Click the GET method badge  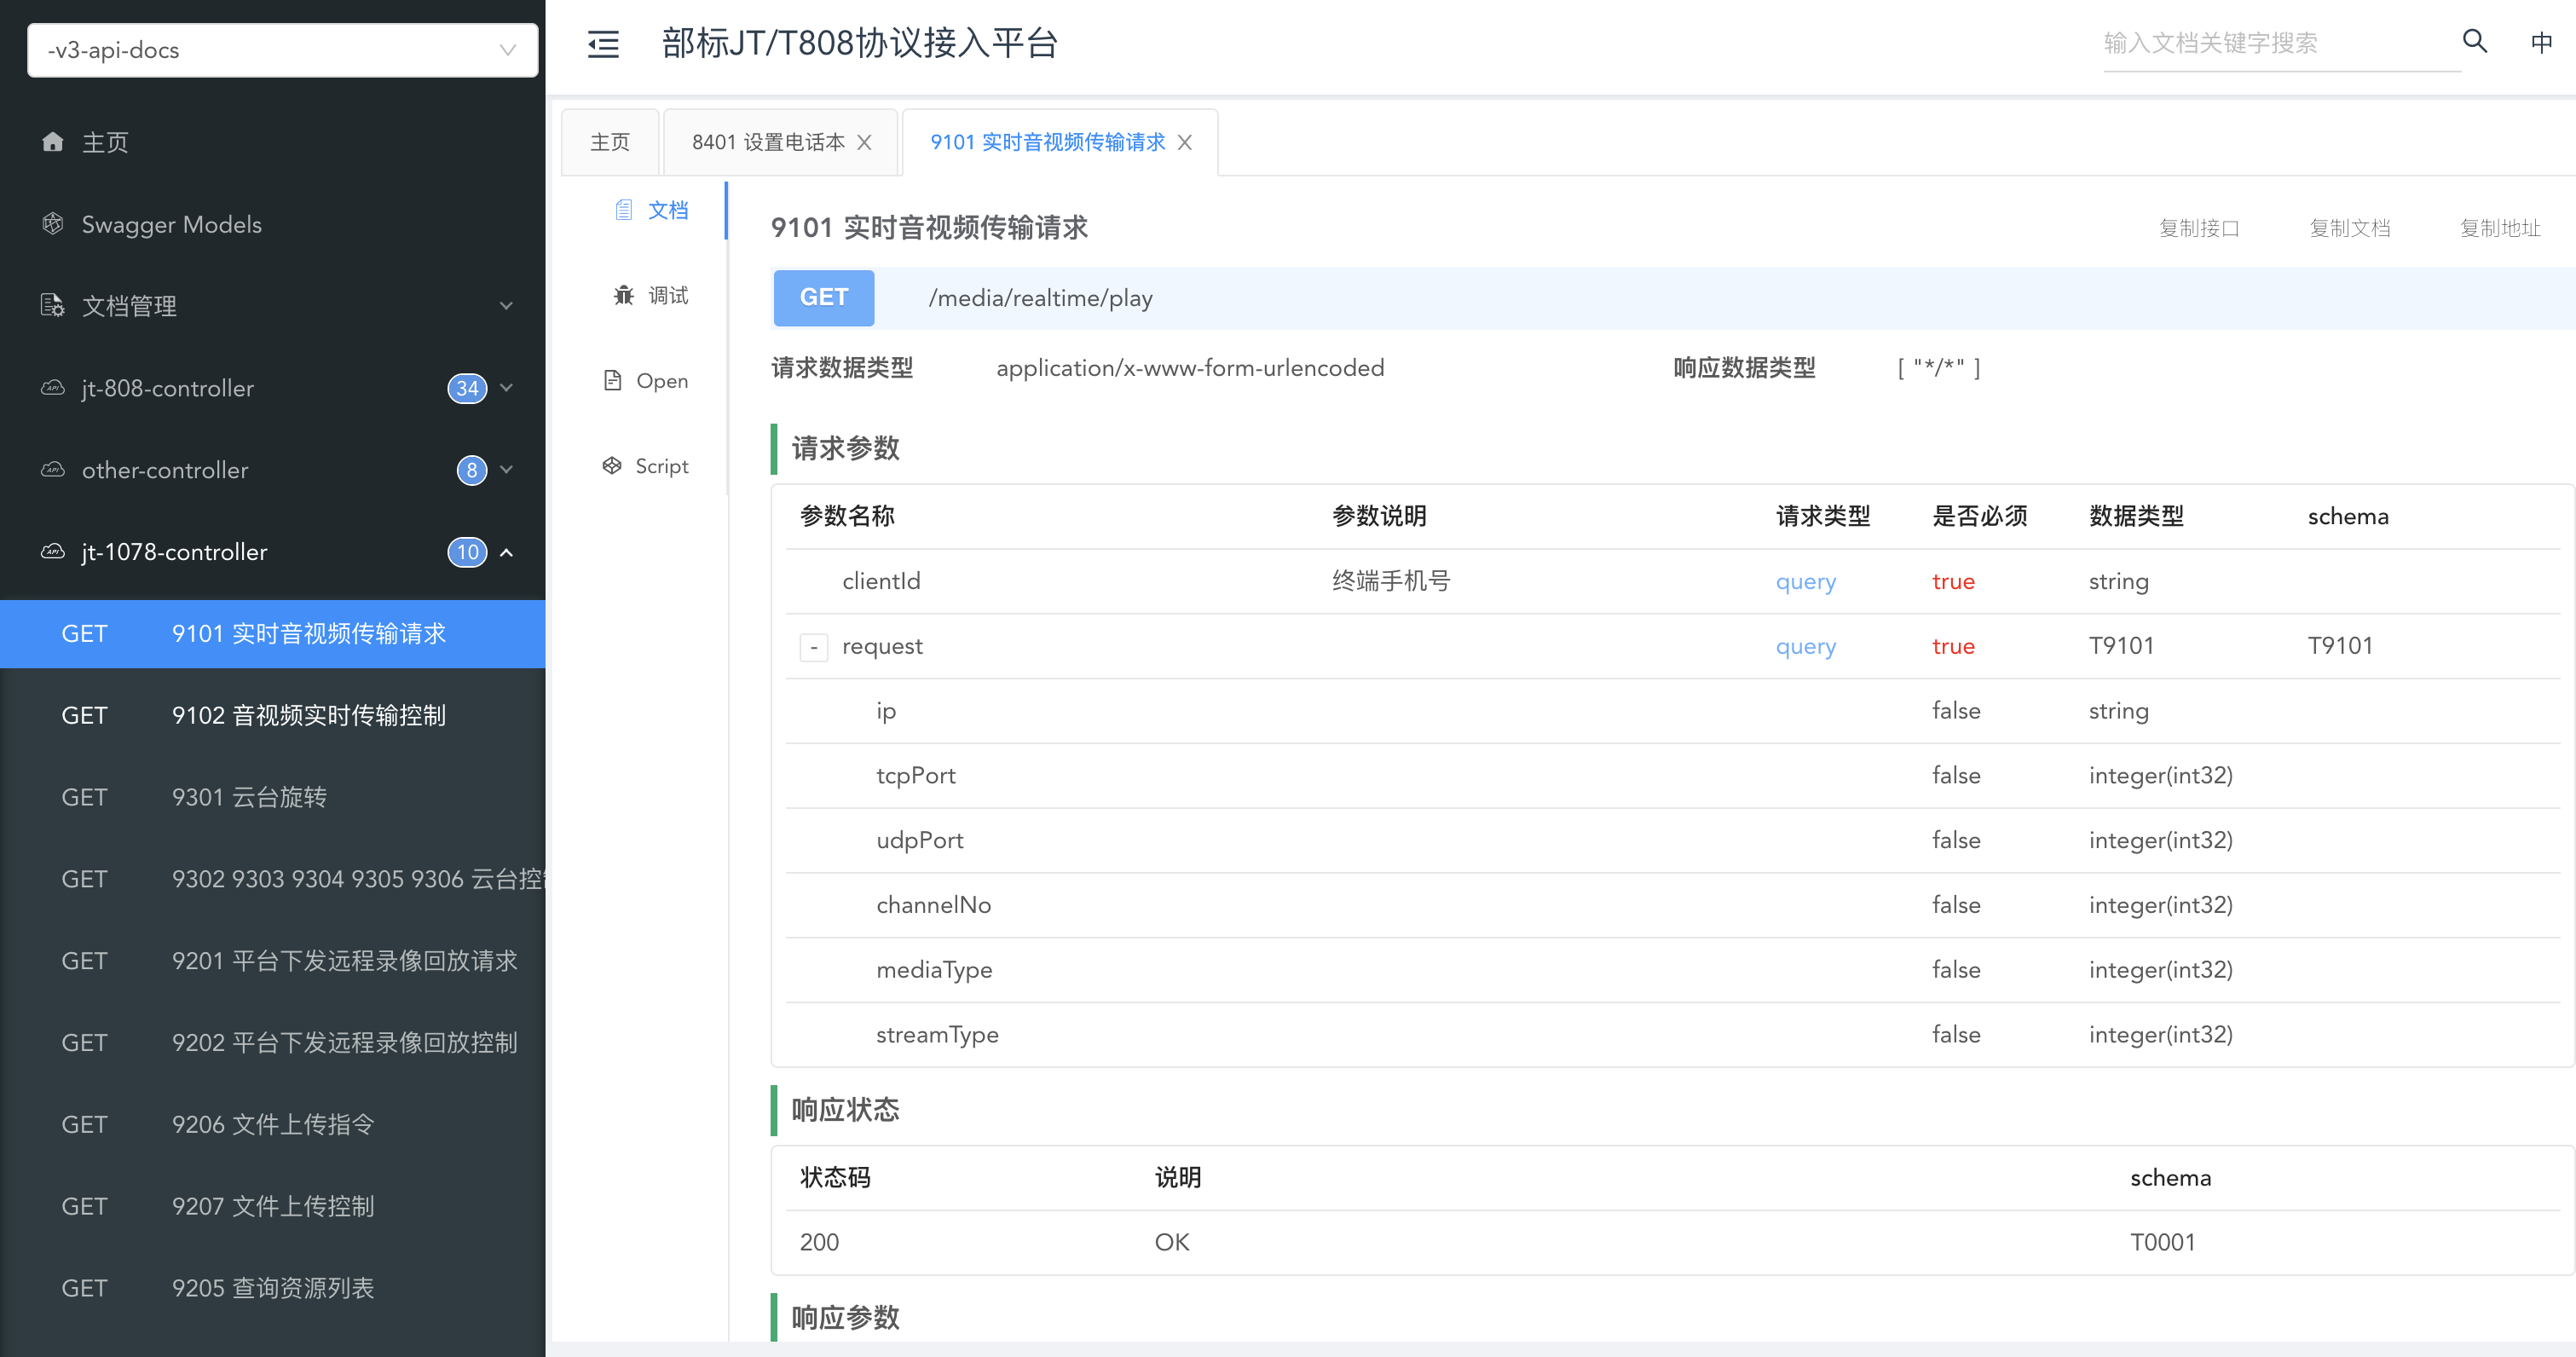(824, 297)
